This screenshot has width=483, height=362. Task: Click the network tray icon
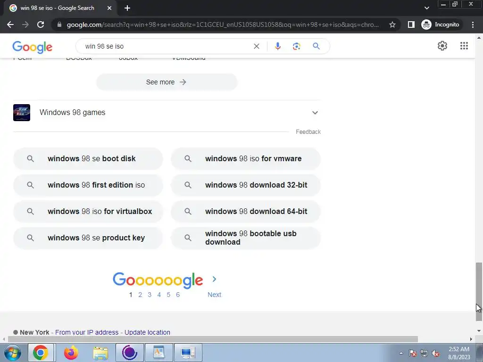[x=424, y=353]
